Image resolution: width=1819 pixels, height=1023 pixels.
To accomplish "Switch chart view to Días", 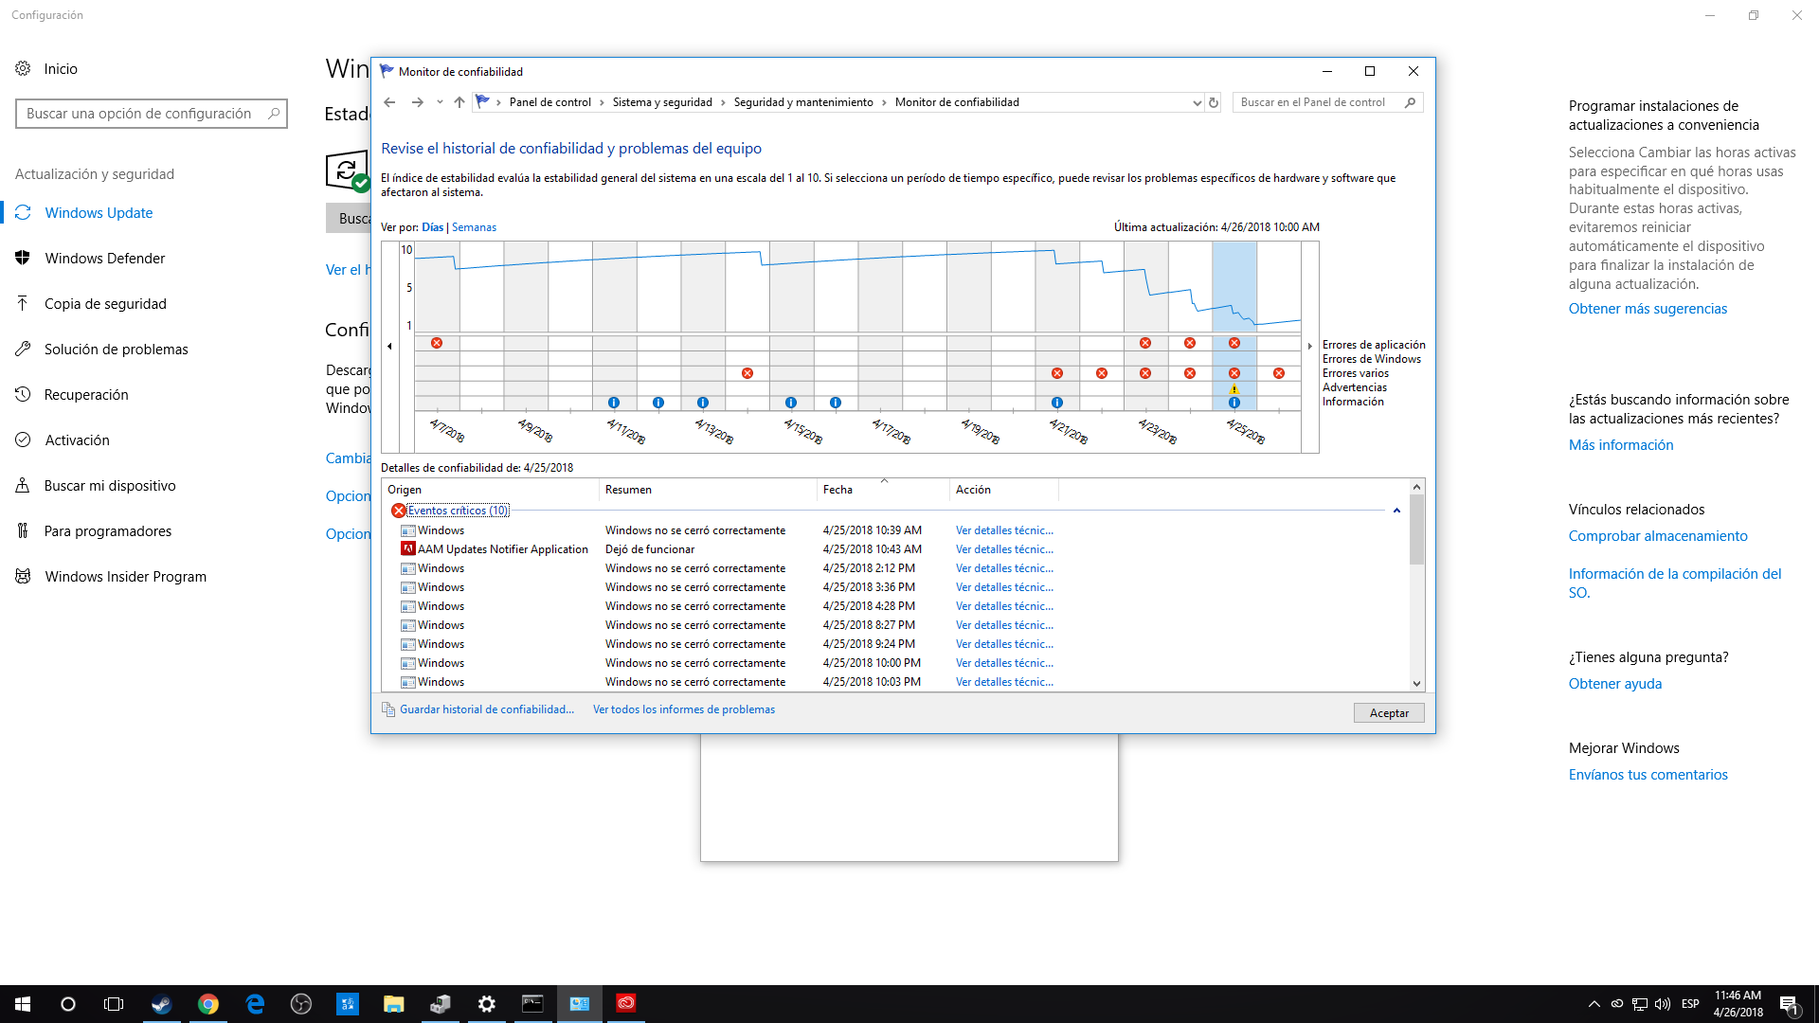I will pyautogui.click(x=432, y=227).
